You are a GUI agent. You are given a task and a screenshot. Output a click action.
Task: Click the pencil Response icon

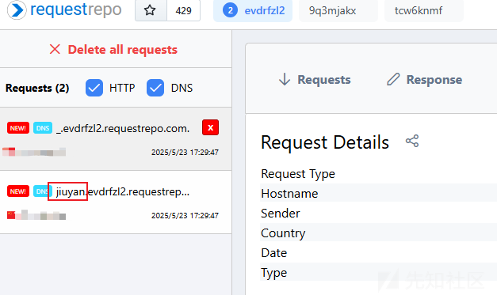393,79
